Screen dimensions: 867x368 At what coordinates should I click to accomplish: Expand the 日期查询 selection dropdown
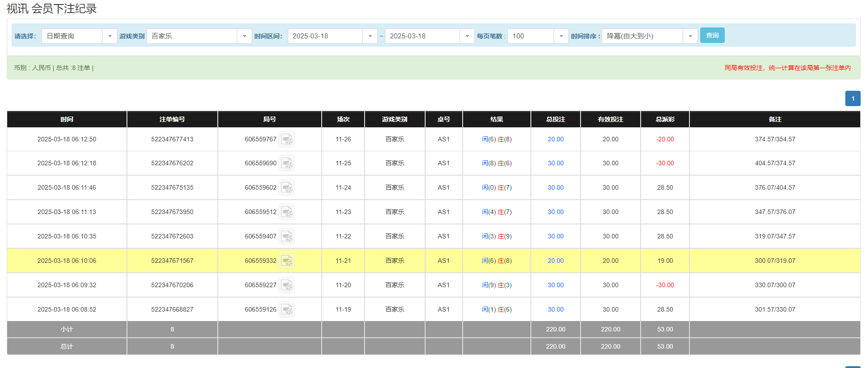[x=110, y=36]
